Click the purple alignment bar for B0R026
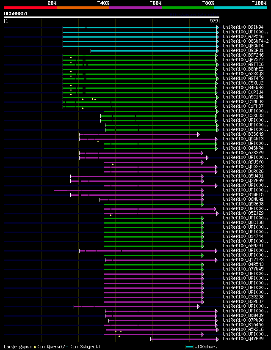Viewport: 271px width, 350px height. click(x=160, y=172)
